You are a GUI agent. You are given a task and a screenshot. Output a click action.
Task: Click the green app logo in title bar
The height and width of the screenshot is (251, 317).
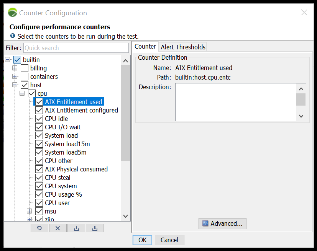(13, 13)
